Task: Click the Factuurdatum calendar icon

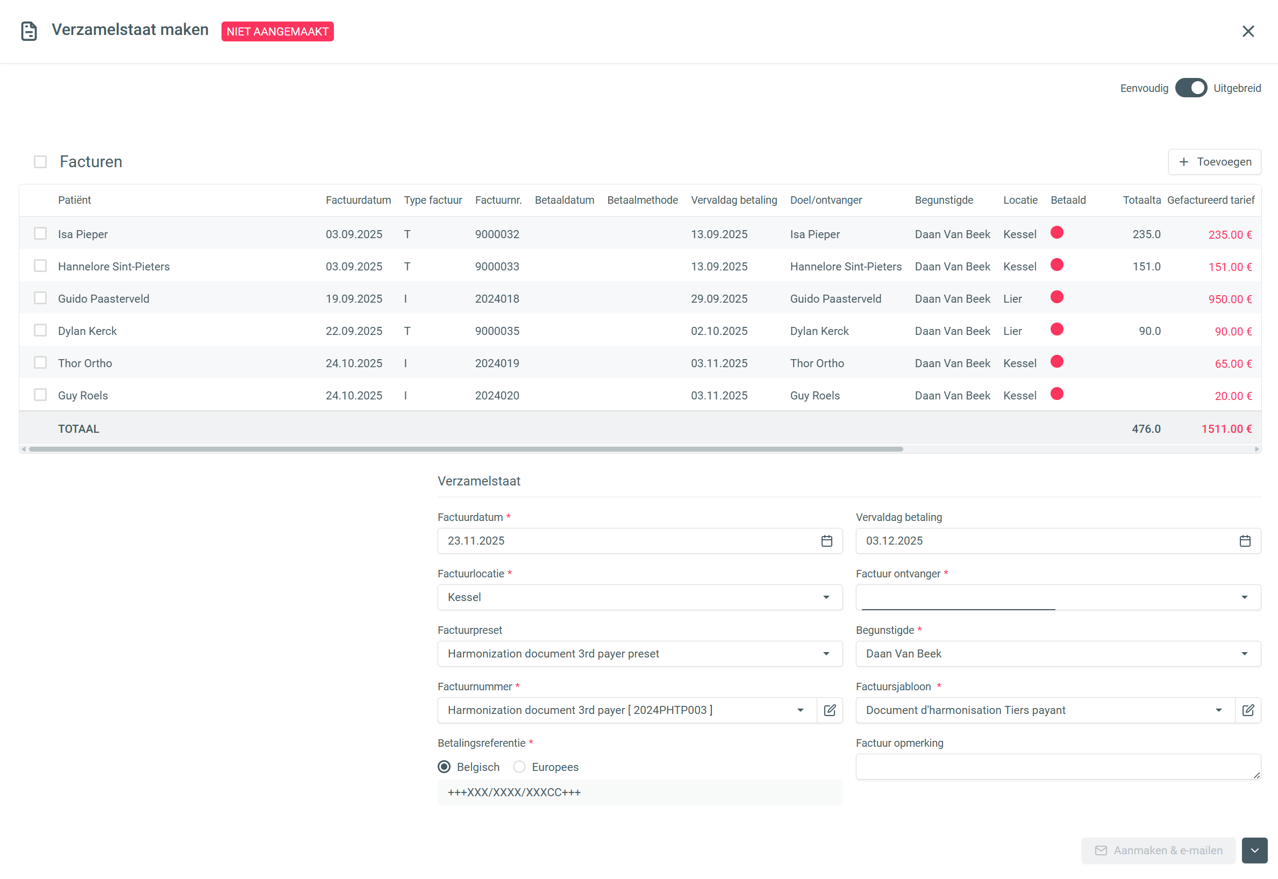Action: [826, 541]
